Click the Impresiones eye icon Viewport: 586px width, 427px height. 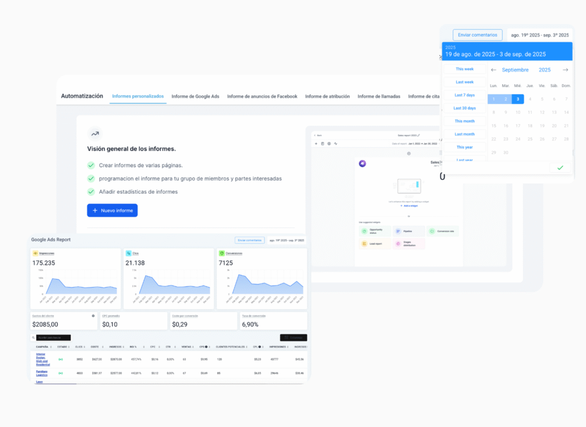[35, 253]
